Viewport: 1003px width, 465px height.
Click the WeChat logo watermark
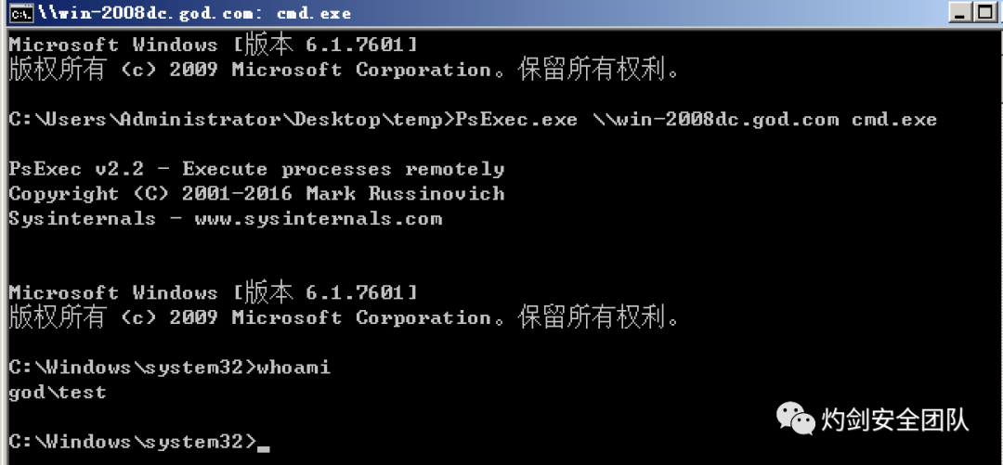click(796, 418)
